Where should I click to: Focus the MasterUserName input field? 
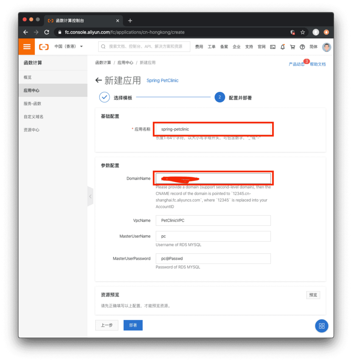(x=213, y=236)
